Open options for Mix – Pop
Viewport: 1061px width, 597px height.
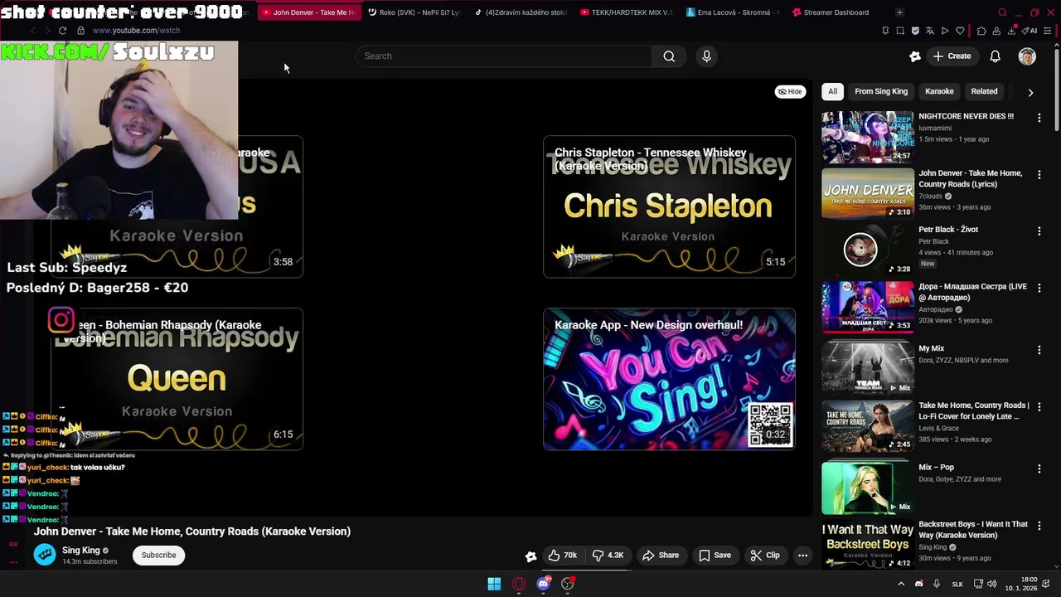[1039, 468]
